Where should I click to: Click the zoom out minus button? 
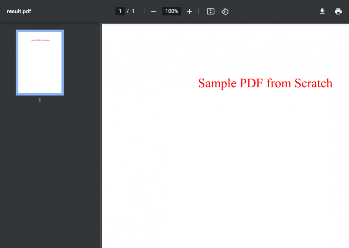coord(154,12)
